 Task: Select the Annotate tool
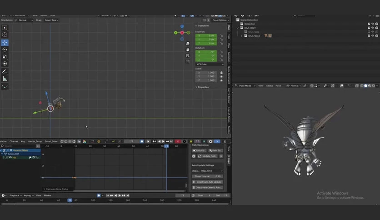[x=5, y=72]
